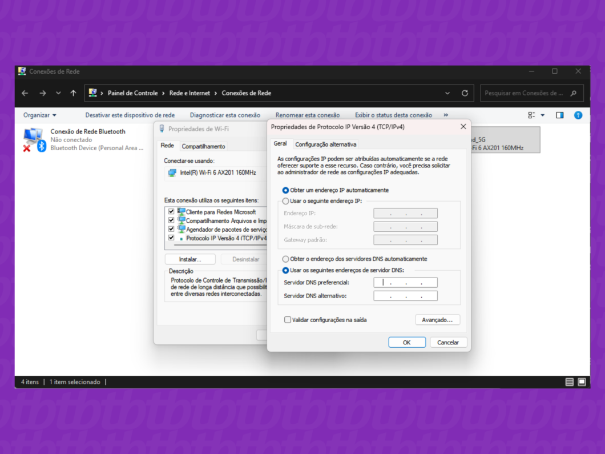Click the Wi-Fi properties dialog title icon
This screenshot has height=454, width=605.
(x=162, y=128)
